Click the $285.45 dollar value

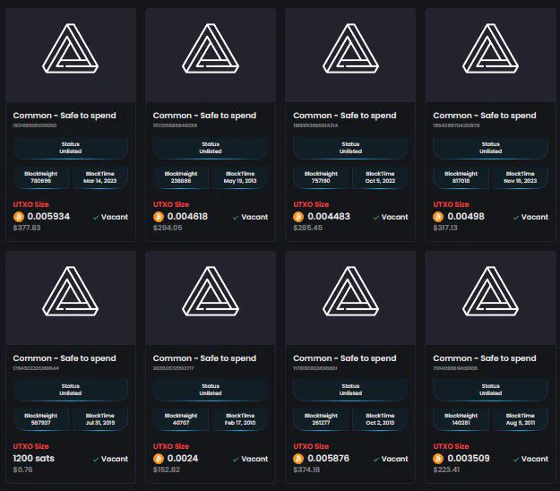[x=308, y=228]
